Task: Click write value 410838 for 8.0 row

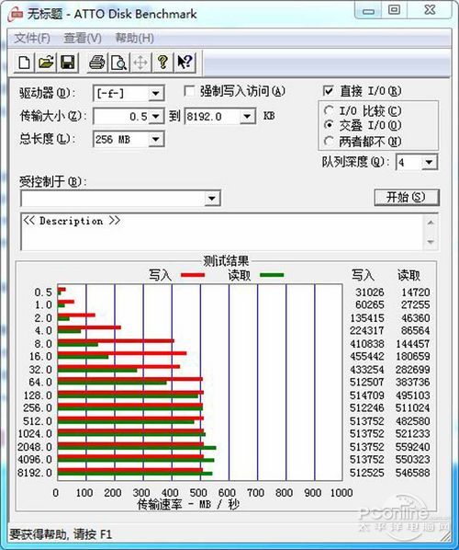Action: [367, 344]
